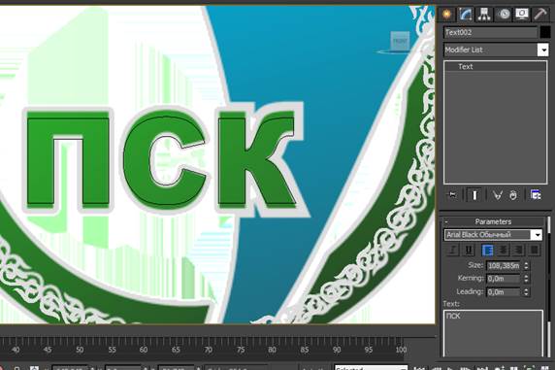Click the Kerning spinner arrows

pyautogui.click(x=526, y=279)
